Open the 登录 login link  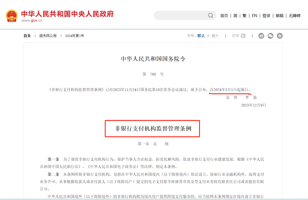(x=266, y=15)
